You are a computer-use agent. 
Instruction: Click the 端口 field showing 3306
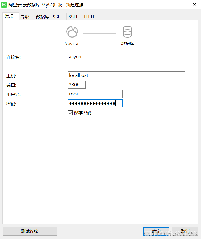pyautogui.click(x=77, y=85)
